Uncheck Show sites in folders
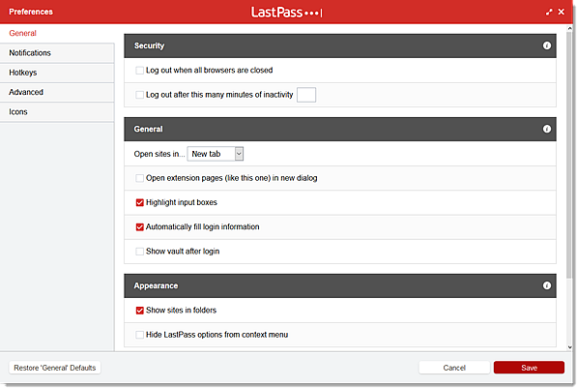Viewport: 577px width, 388px height. coord(139,311)
